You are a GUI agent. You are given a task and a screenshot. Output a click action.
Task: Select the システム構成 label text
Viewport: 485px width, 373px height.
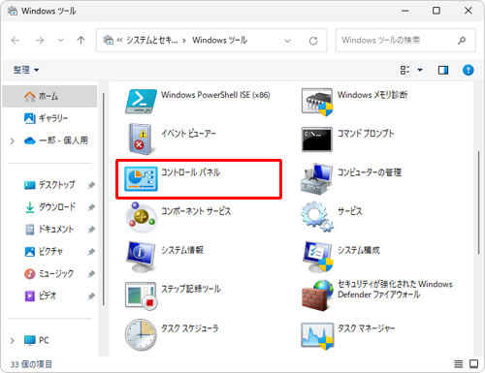click(x=359, y=250)
